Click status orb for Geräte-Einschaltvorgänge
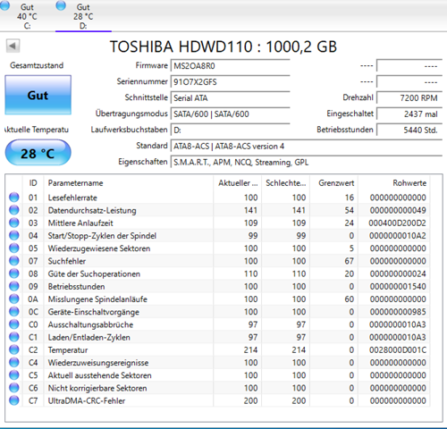The image size is (447, 429). tap(14, 312)
